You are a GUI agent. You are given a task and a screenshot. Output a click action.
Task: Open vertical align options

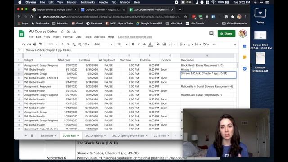[x=190, y=44]
